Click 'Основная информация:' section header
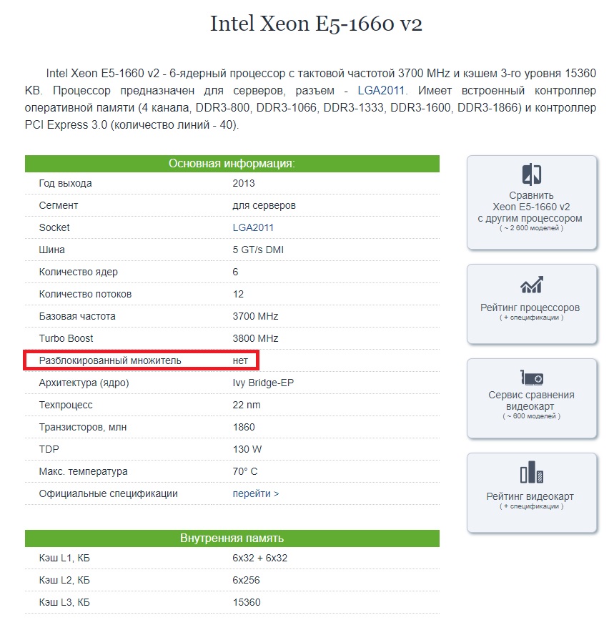The width and height of the screenshot is (609, 620). pyautogui.click(x=232, y=164)
